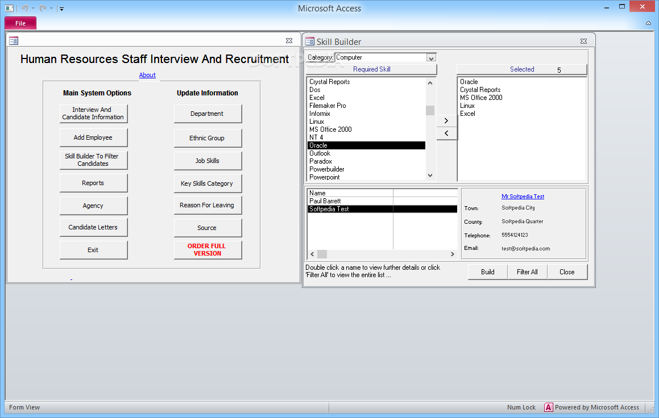Click the Agency button

pyautogui.click(x=93, y=206)
